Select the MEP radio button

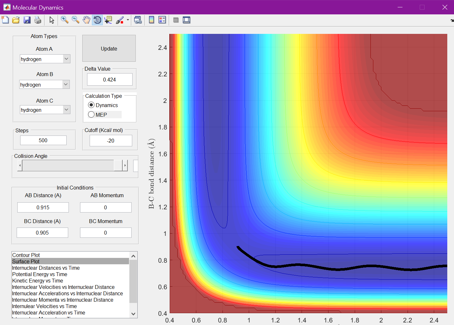click(x=91, y=115)
